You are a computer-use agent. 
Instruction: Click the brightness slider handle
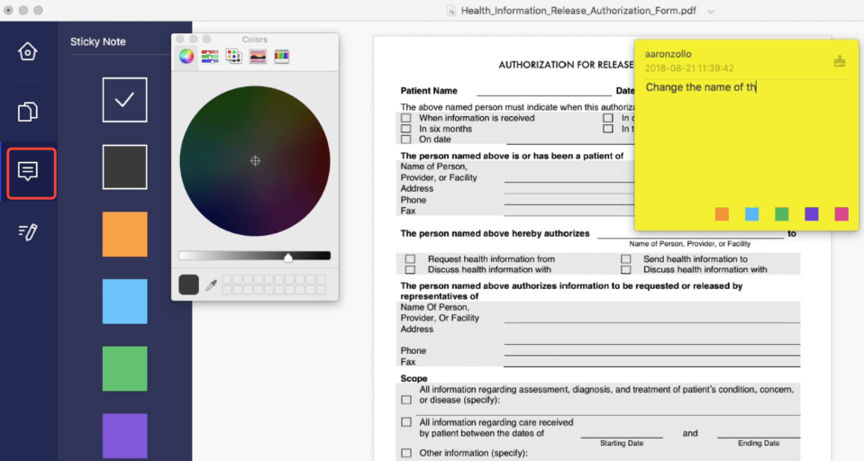pos(288,257)
